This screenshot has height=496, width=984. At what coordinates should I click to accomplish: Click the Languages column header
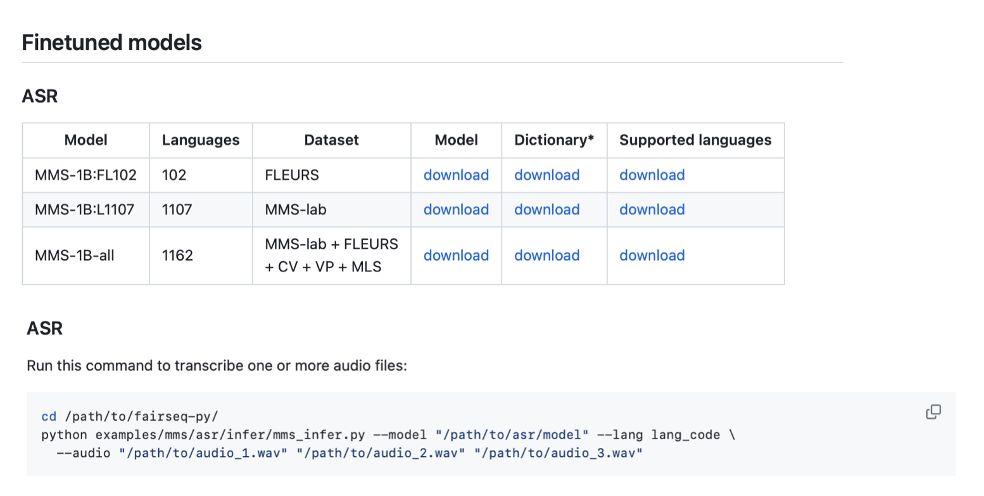tap(201, 140)
